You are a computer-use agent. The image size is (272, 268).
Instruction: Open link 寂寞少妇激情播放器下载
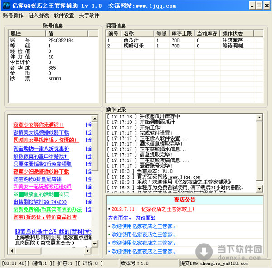tap(41, 172)
